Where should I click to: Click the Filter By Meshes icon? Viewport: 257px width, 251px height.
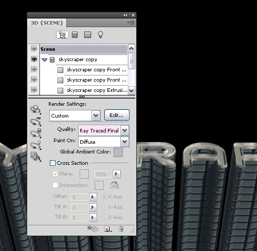click(75, 35)
